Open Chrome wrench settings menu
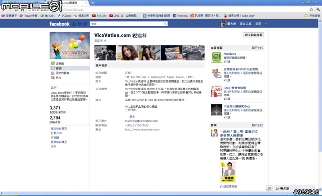322x196 pixels. click(318, 10)
